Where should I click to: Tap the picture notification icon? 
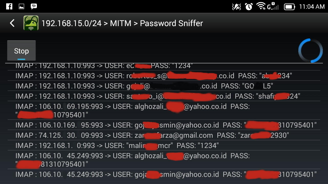tap(22, 7)
